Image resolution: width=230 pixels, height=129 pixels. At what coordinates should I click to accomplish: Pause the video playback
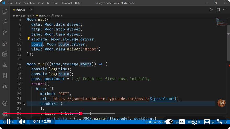click(8, 122)
